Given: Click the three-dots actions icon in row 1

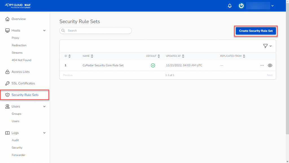Looking at the screenshot, I should (x=262, y=65).
